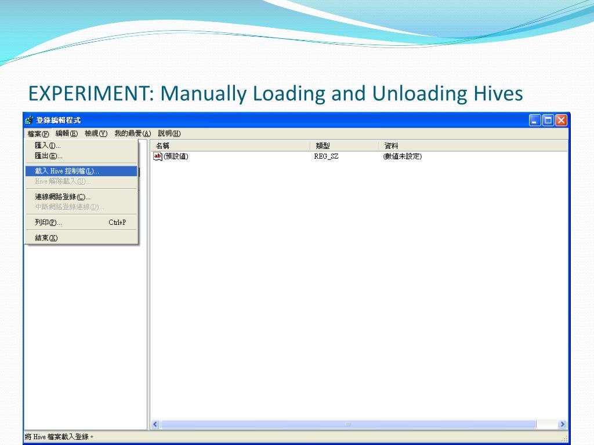Viewport: 594px width, 445px height.
Task: Open the 我的最愛(A) menu
Action: [132, 134]
